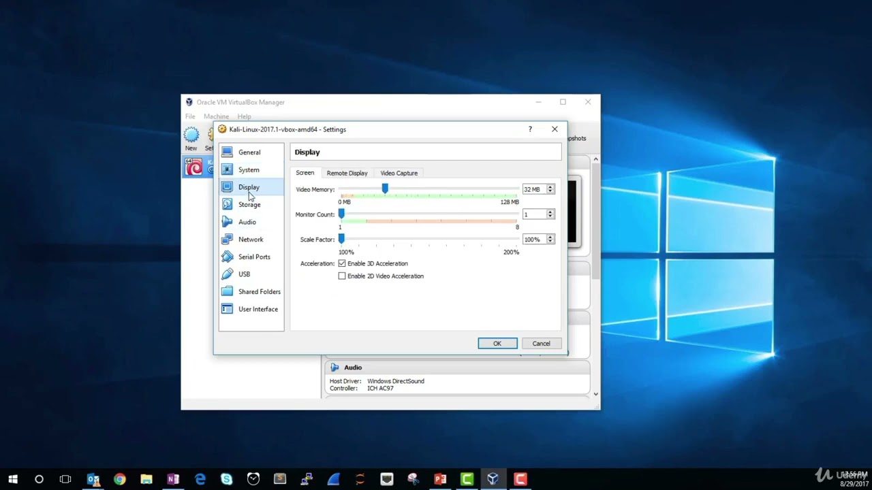Click the Monitor Count value field

click(533, 214)
